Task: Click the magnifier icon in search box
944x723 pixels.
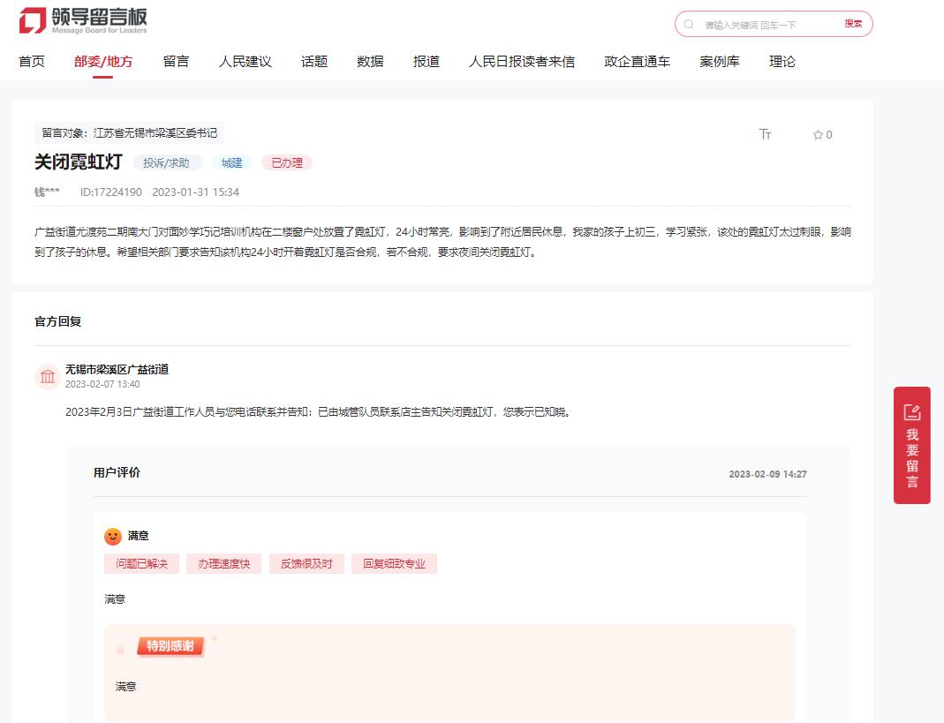Action: pos(689,25)
